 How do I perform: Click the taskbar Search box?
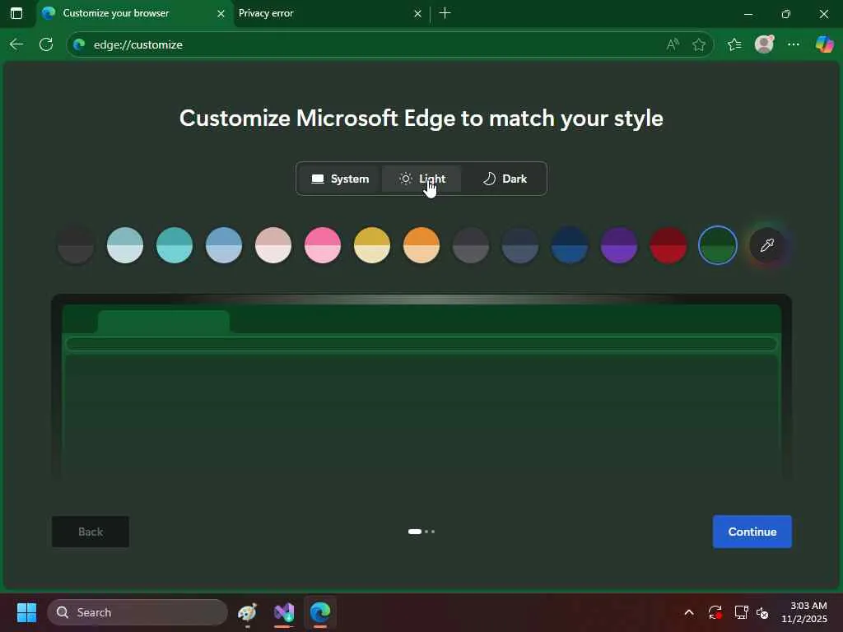coord(137,612)
